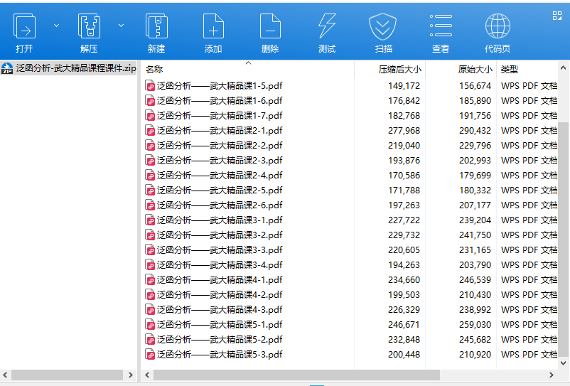
Task: Click the 打开 (Open) toolbar icon
Action: (24, 26)
